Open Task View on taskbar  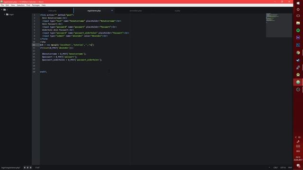[298, 16]
